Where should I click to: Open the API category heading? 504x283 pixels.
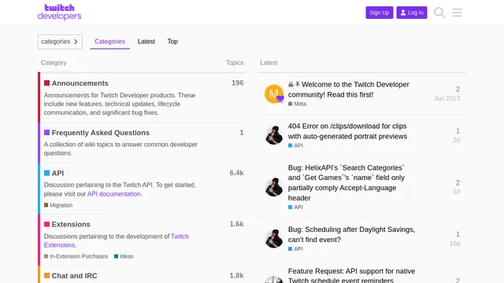coord(57,173)
